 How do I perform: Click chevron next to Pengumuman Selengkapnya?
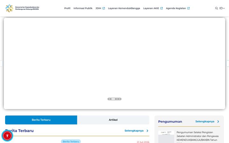point(218,121)
